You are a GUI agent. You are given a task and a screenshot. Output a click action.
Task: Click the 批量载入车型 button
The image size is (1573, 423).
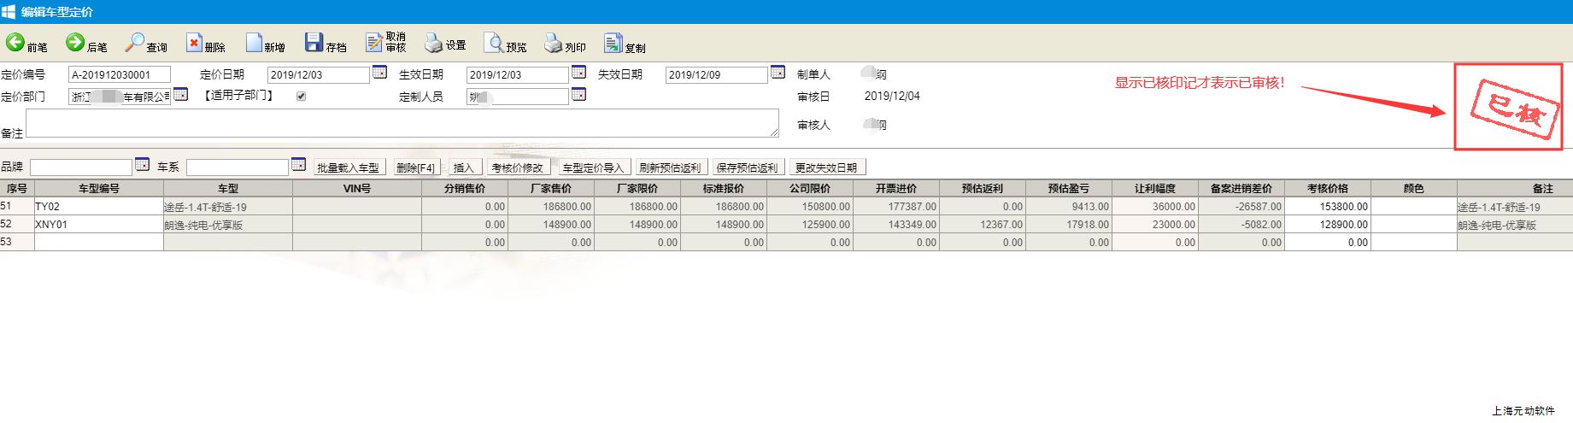pyautogui.click(x=348, y=167)
